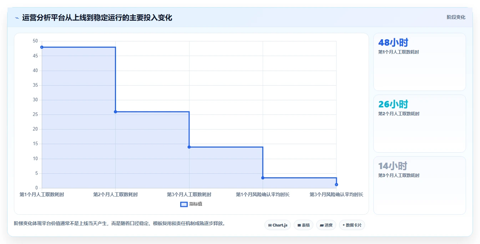This screenshot has width=480, height=244.
Task: Click the axis label 第3个月风险确认平均时长
Action: pos(337,194)
